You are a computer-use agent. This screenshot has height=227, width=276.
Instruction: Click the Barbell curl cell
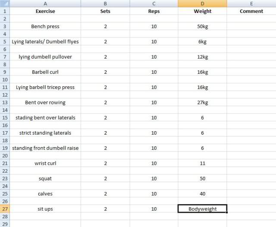45,72
